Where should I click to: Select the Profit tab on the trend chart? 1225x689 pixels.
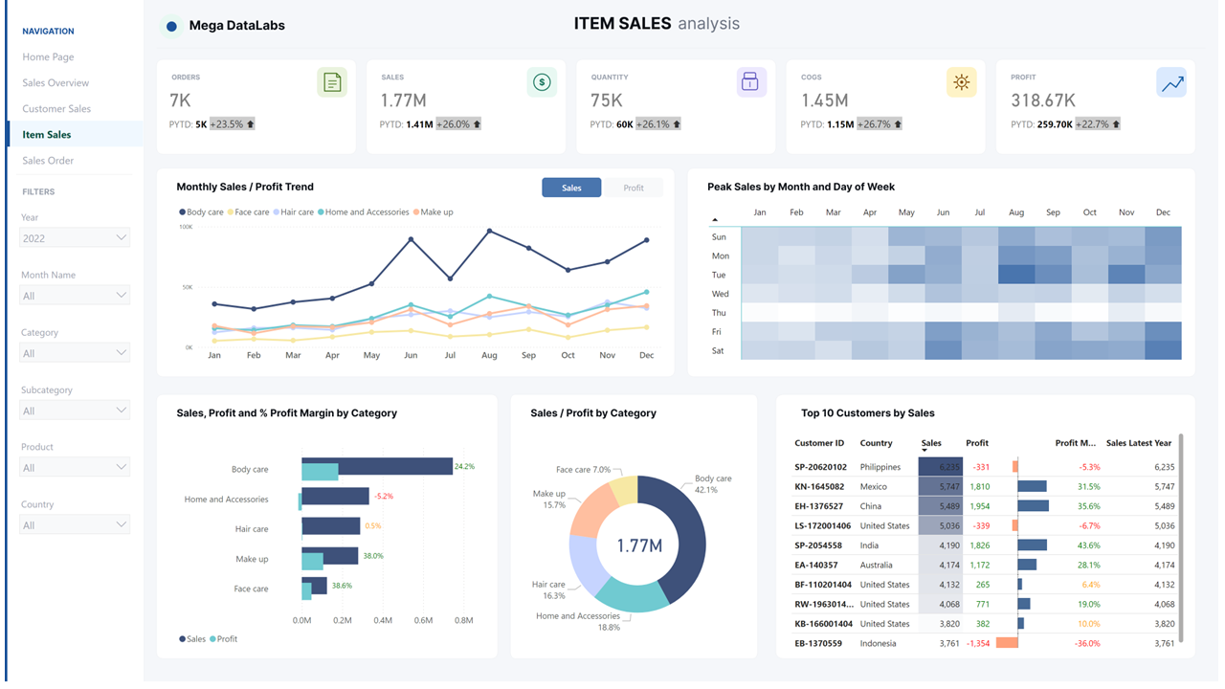[635, 188]
